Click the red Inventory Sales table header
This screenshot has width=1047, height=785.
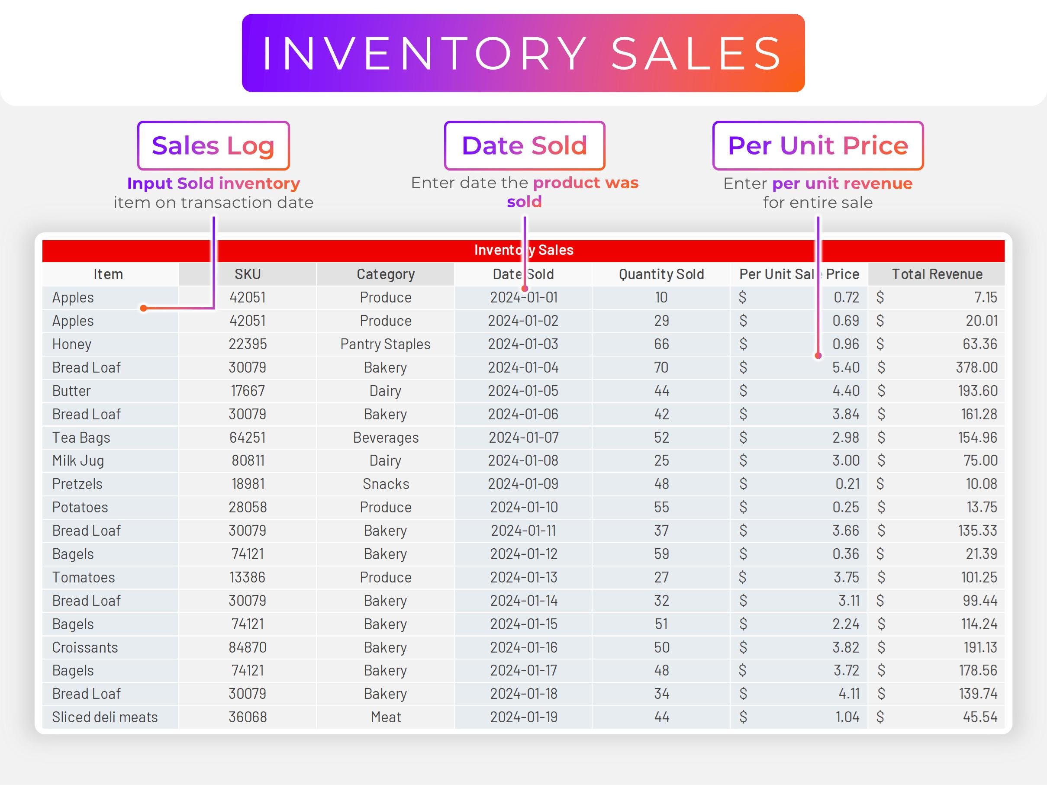click(x=522, y=249)
